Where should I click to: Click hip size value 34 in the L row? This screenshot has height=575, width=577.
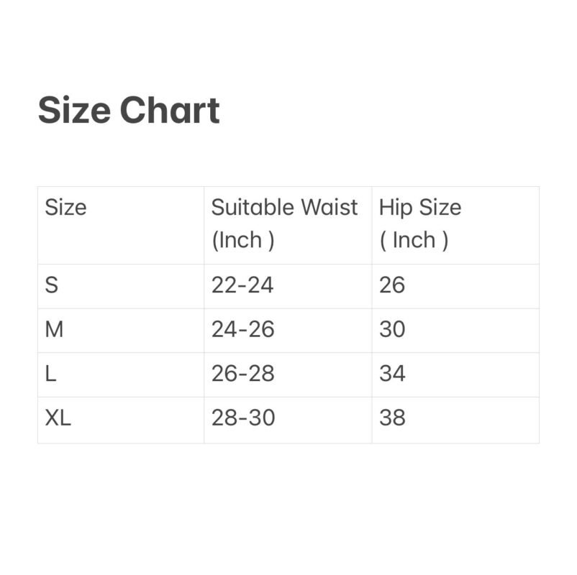pyautogui.click(x=392, y=374)
